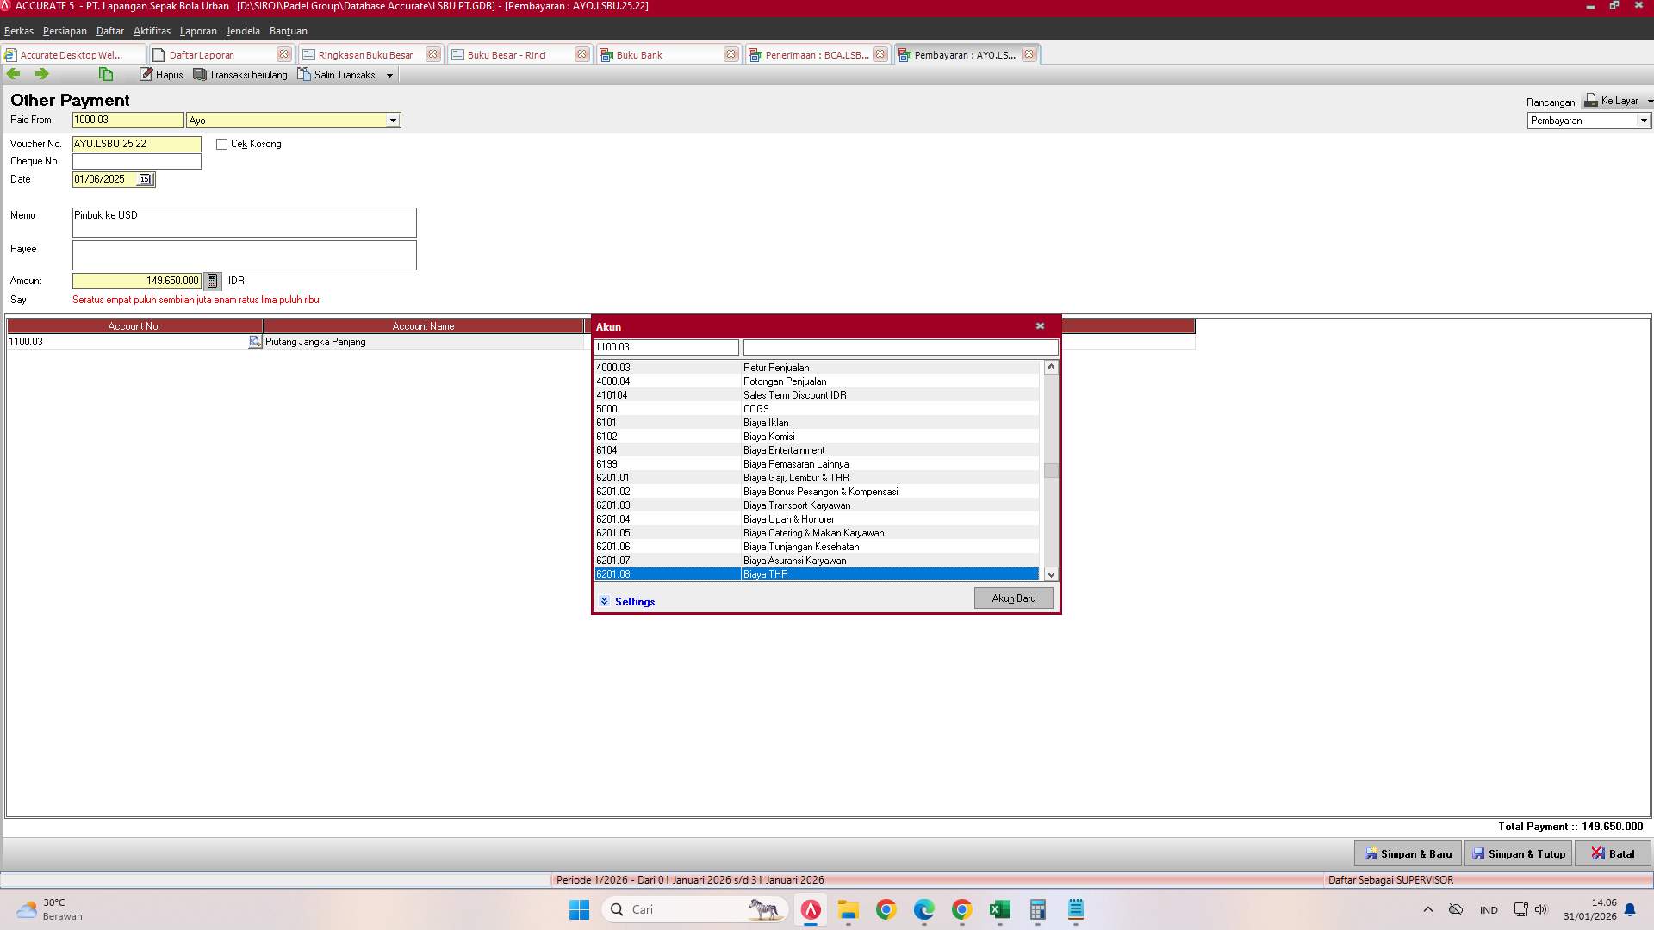This screenshot has width=1654, height=930.
Task: Switch to the Buku Bank tab
Action: coord(640,54)
